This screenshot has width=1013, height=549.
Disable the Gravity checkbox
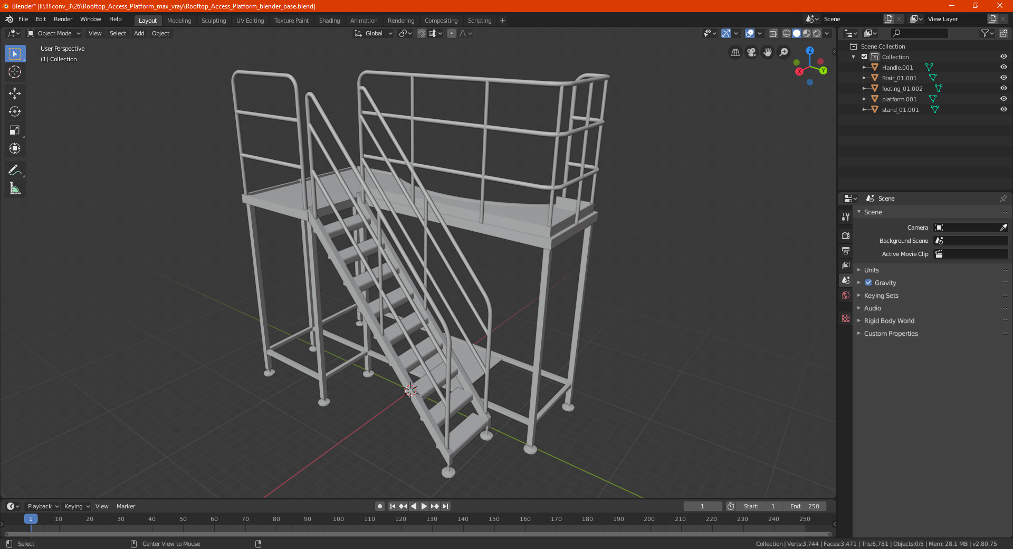pyautogui.click(x=868, y=283)
